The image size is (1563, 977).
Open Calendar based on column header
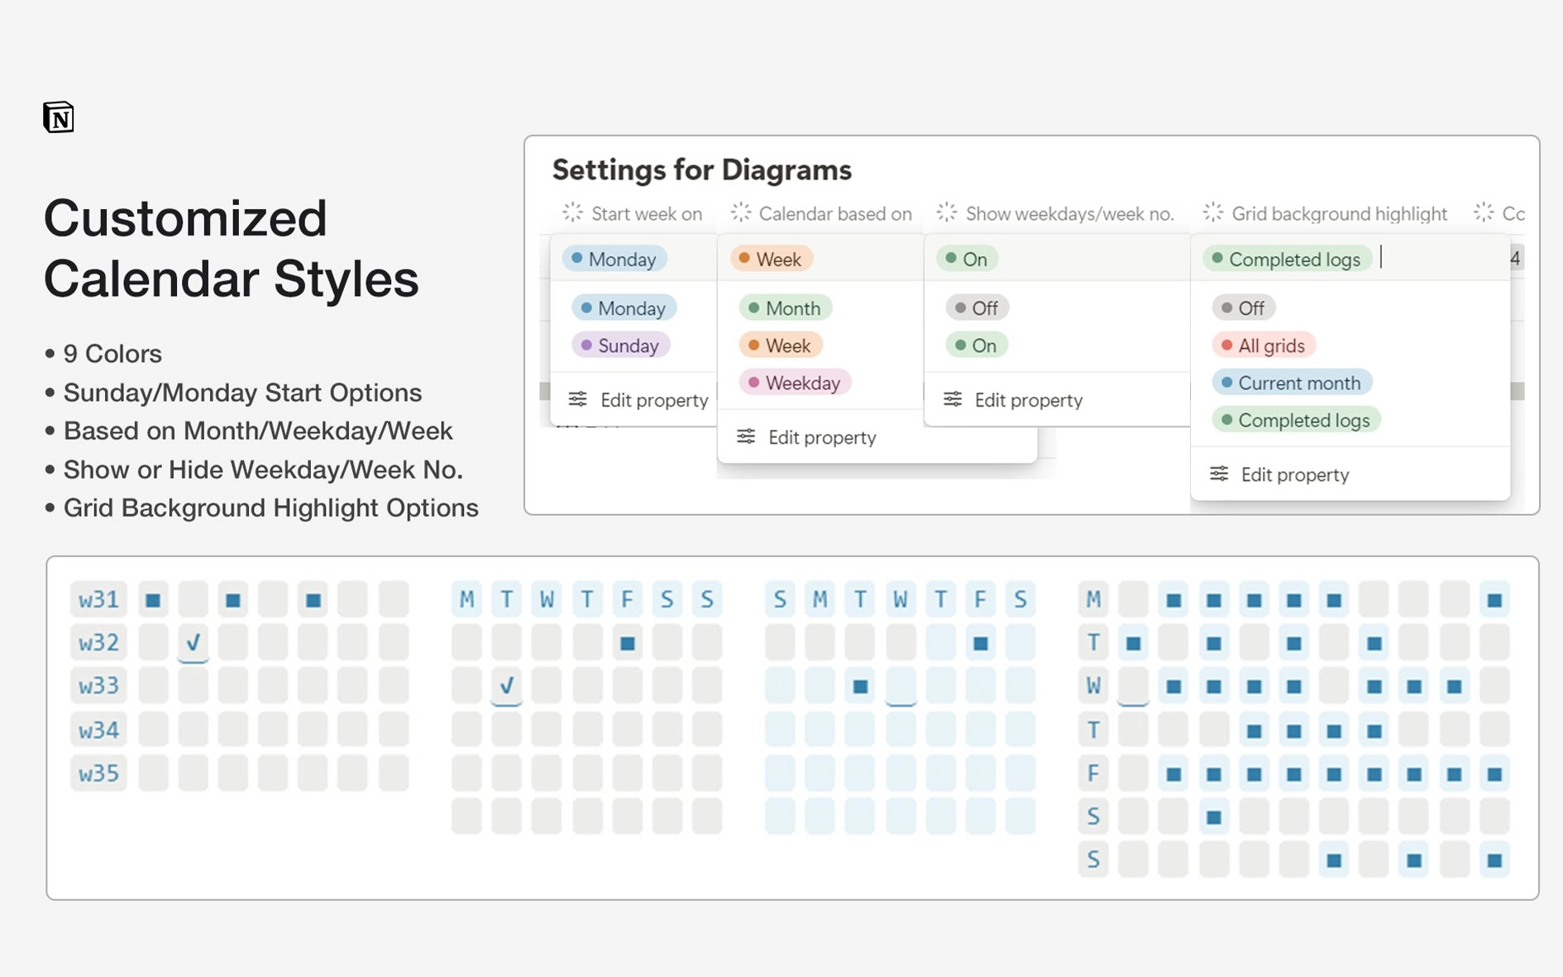pos(822,213)
